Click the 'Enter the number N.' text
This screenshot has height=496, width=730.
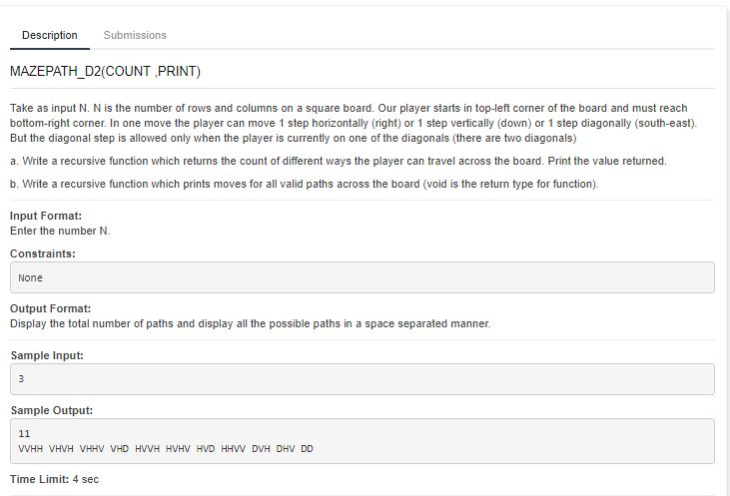coord(60,231)
